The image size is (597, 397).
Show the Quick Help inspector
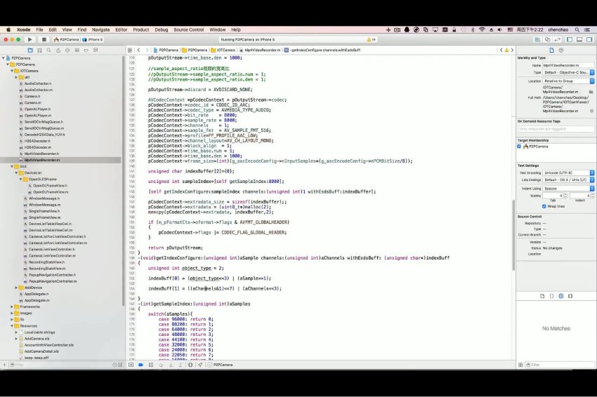[561, 51]
